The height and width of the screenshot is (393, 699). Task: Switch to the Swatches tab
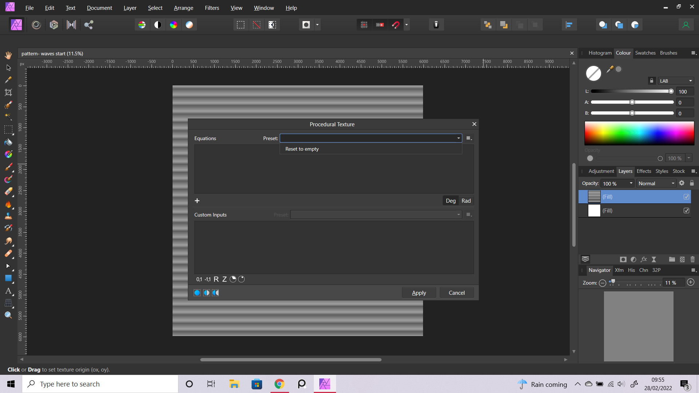(x=645, y=53)
